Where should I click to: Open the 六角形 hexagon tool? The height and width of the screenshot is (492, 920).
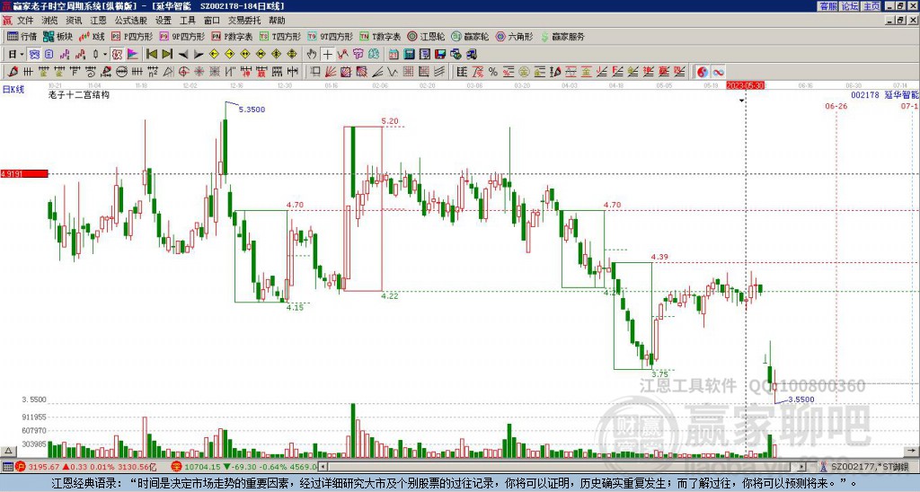[x=515, y=36]
